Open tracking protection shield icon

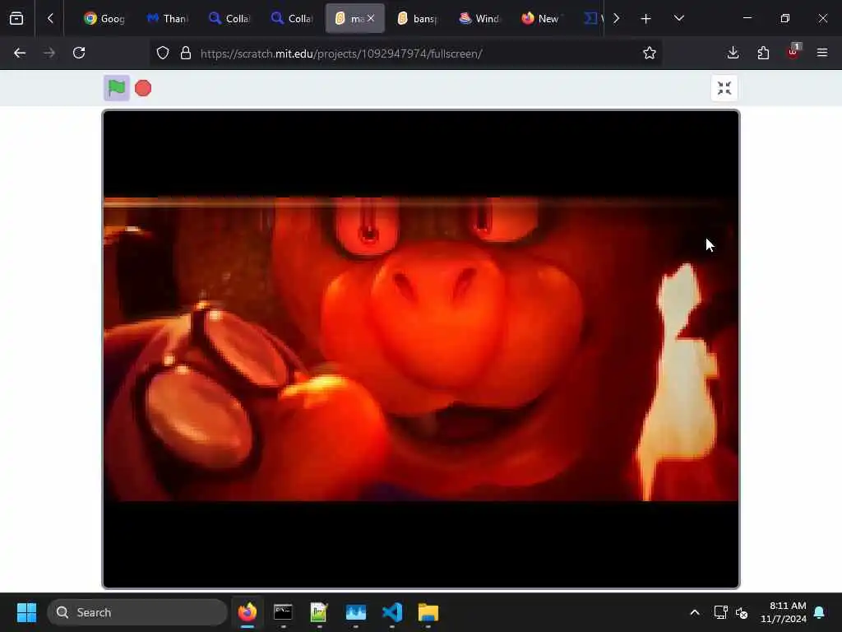[163, 53]
